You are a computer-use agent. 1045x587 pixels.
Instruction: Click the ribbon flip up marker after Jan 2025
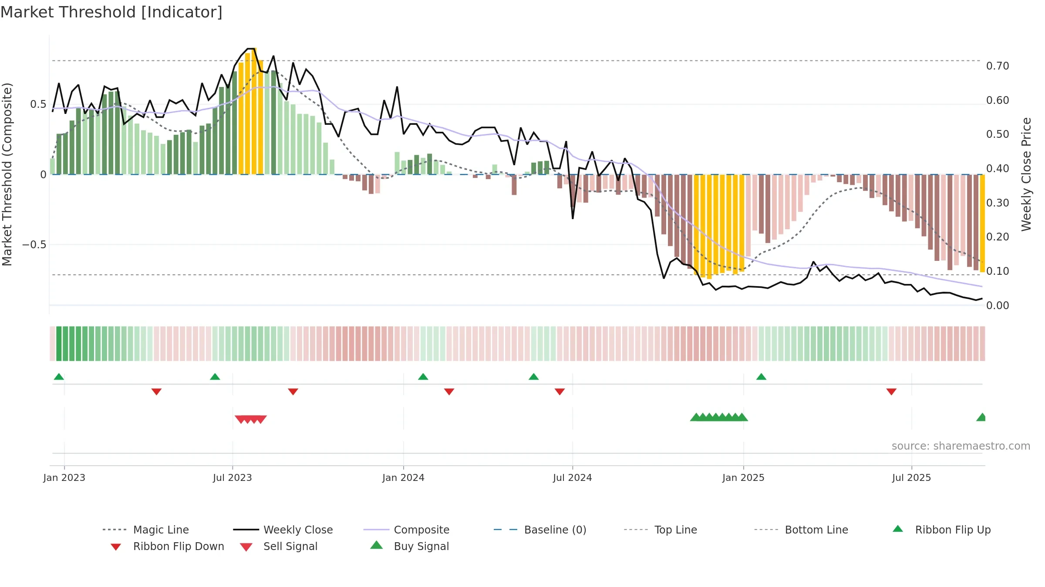coord(761,377)
